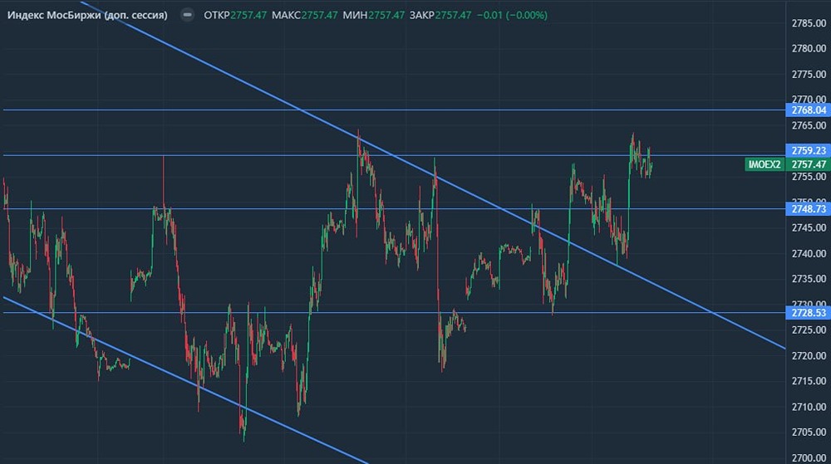The image size is (831, 464).
Task: Click the current price label 2757.47
Action: (x=809, y=164)
